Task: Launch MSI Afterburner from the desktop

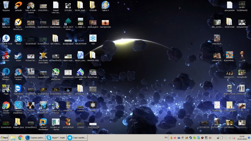Action: point(55,74)
